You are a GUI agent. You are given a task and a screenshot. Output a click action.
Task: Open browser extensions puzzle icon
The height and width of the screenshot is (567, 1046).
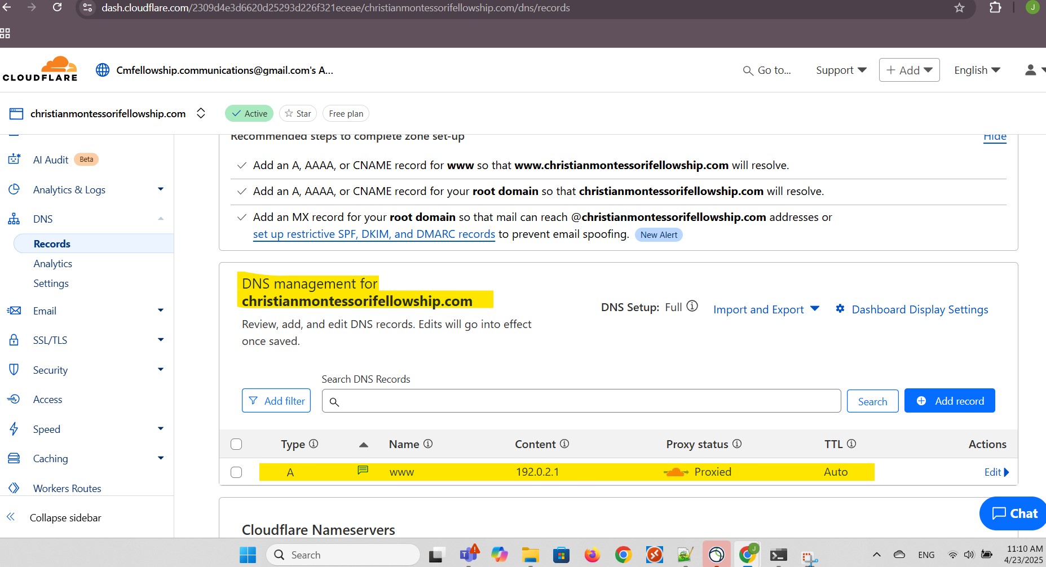(996, 7)
